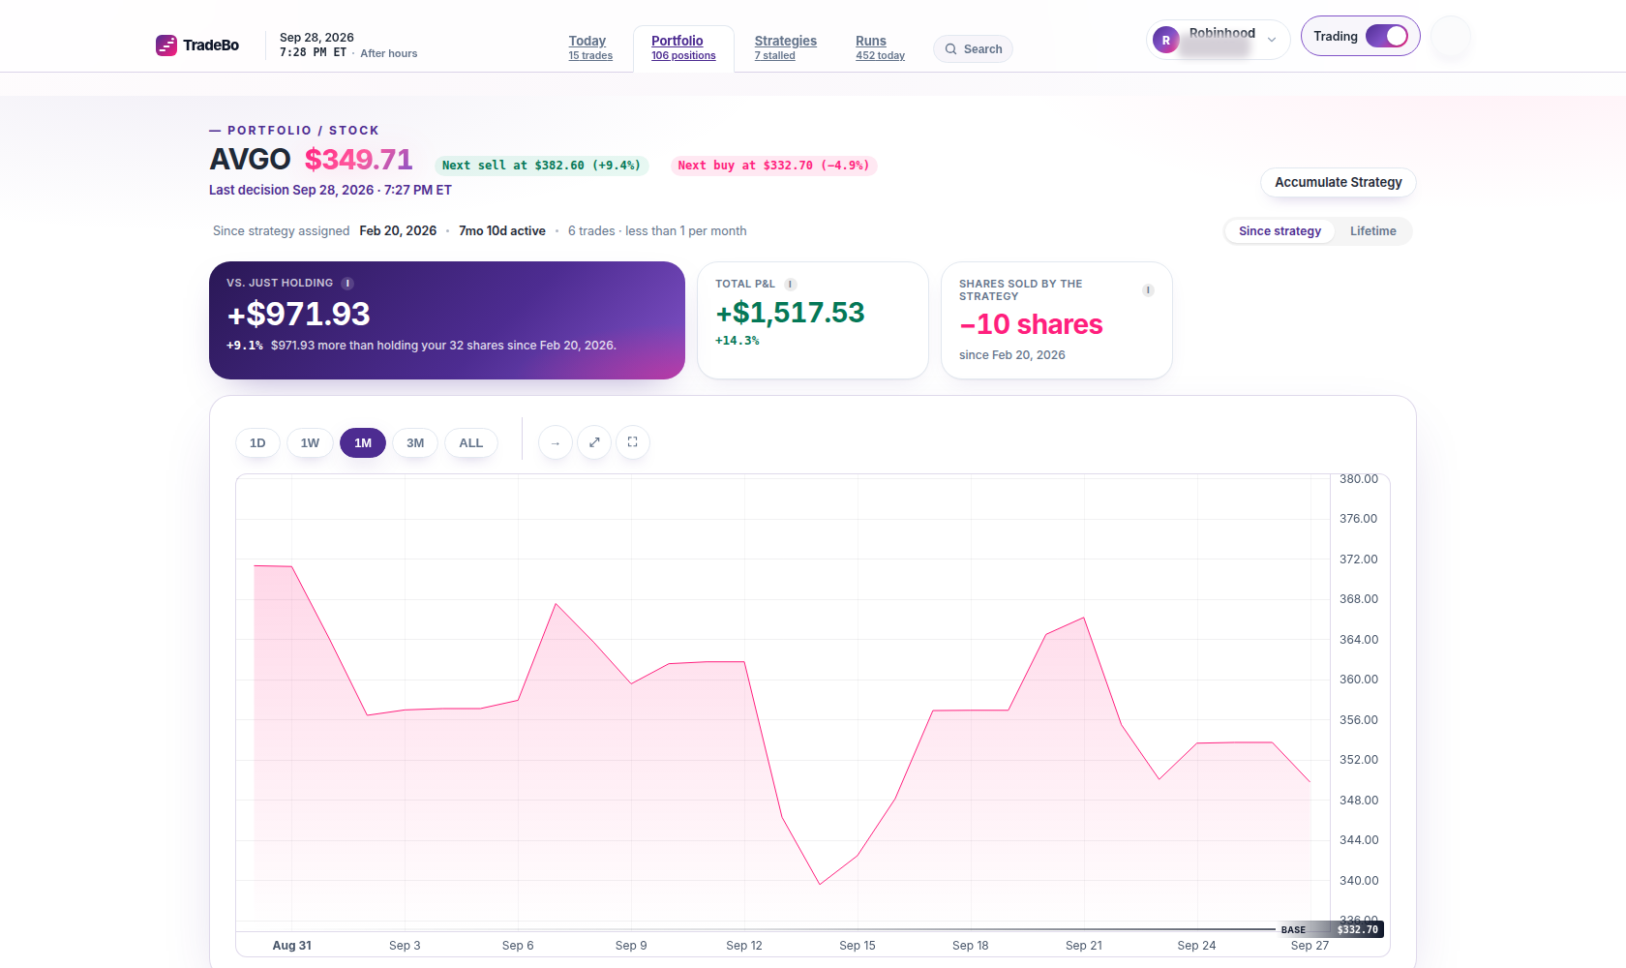The width and height of the screenshot is (1626, 968).
Task: Select the 1M chart range
Action: [363, 443]
